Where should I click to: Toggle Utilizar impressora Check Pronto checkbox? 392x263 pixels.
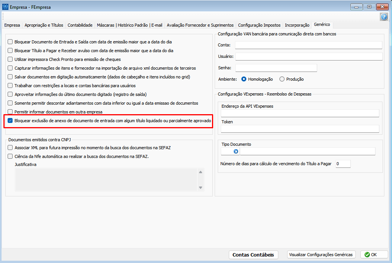(x=10, y=59)
